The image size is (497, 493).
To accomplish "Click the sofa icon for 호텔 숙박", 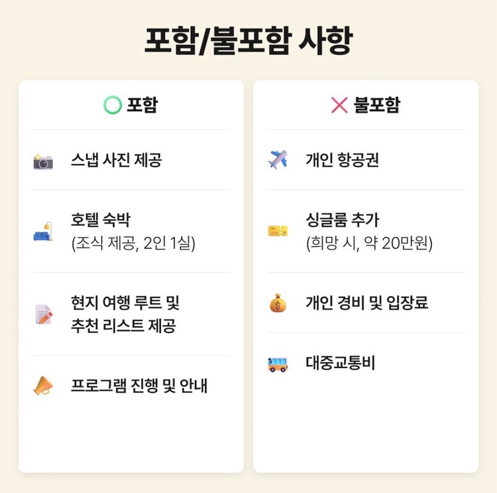I will (x=43, y=232).
